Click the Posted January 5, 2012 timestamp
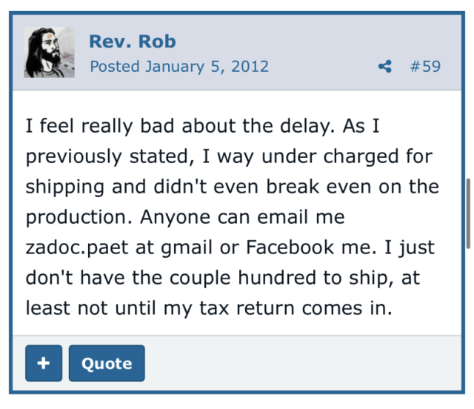The image size is (474, 409). pos(178,67)
